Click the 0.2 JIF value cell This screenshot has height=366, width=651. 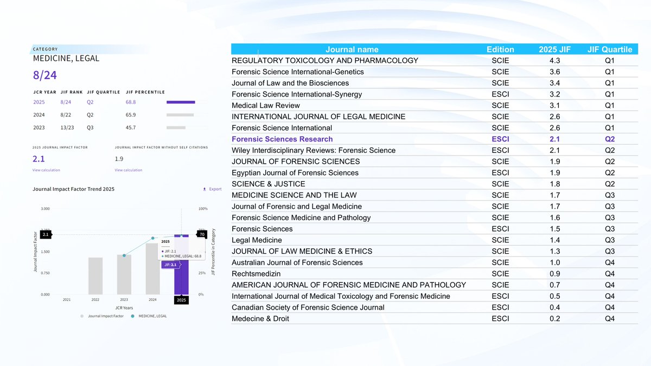click(554, 318)
